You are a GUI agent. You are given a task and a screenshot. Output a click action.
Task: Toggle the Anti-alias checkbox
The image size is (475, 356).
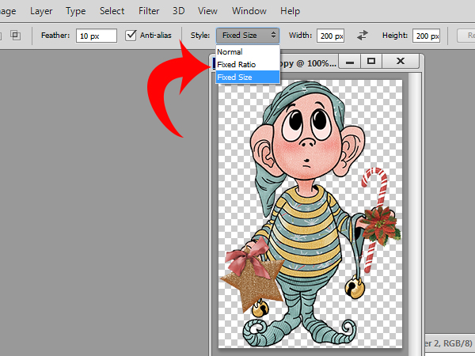click(x=131, y=36)
